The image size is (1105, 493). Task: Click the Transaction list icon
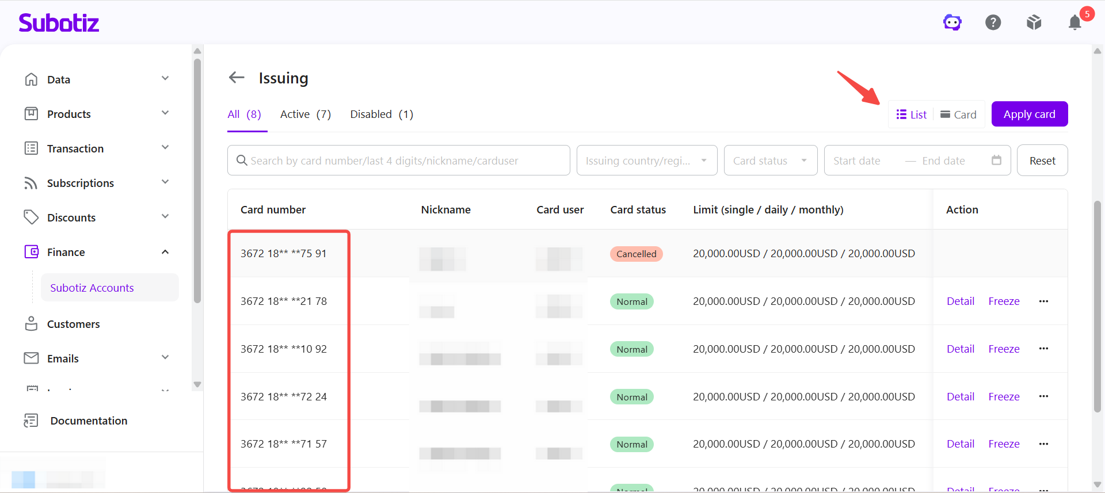(31, 148)
